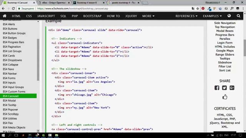This screenshot has height=138, width=246.
Task: Open BS4 Modal page
Action: tap(9, 100)
